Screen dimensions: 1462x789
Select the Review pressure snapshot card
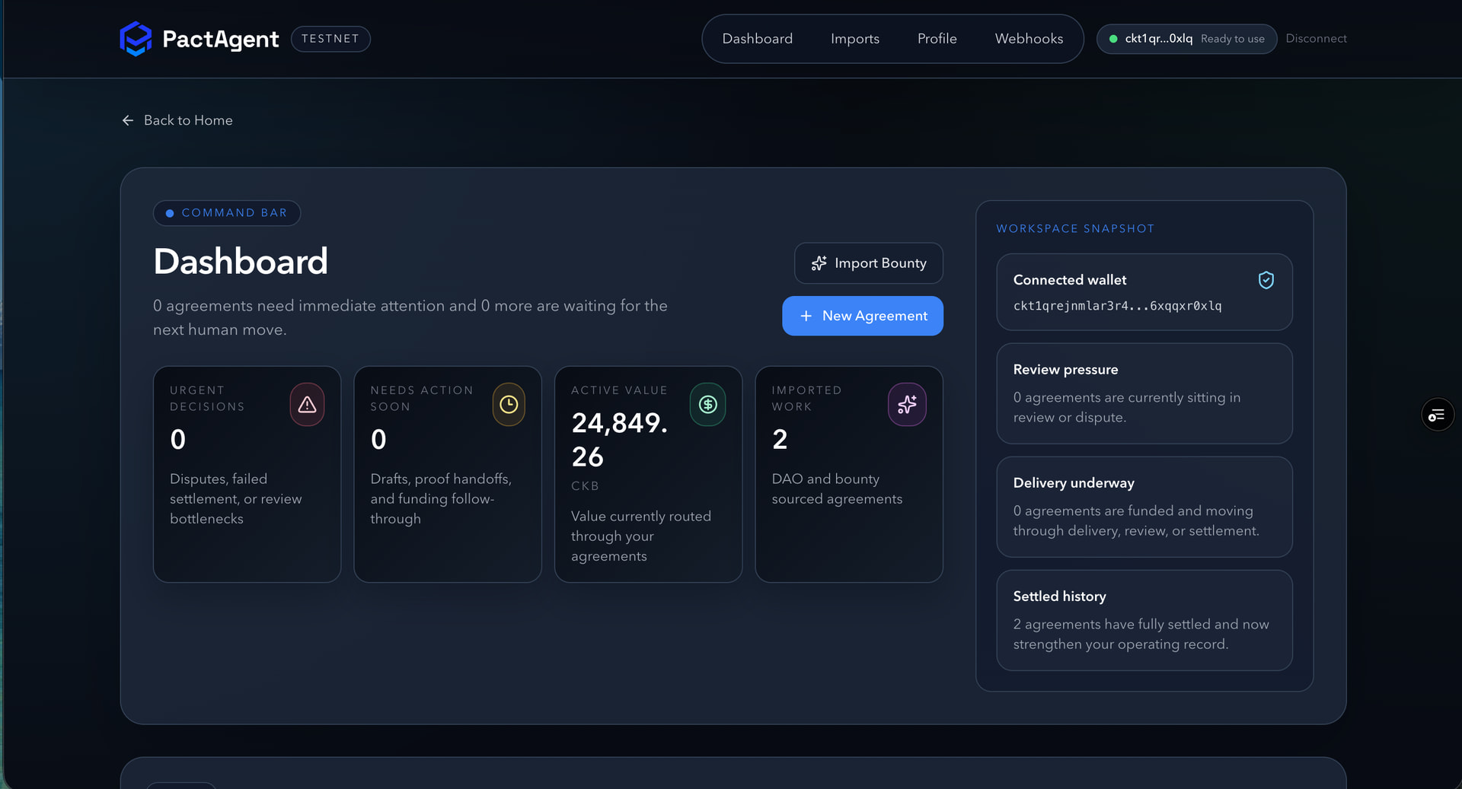point(1144,393)
